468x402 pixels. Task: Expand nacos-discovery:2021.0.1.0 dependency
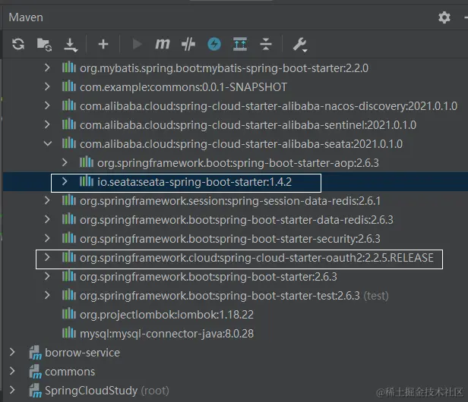47,105
